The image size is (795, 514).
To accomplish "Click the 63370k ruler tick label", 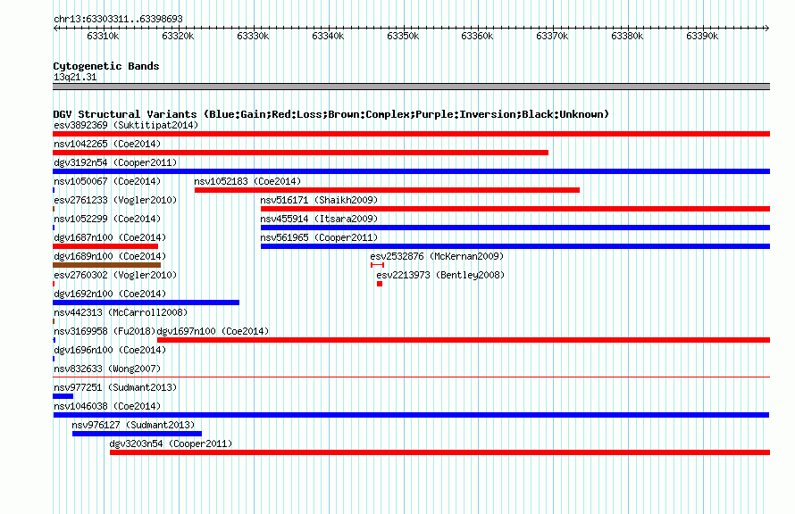I will click(x=552, y=36).
